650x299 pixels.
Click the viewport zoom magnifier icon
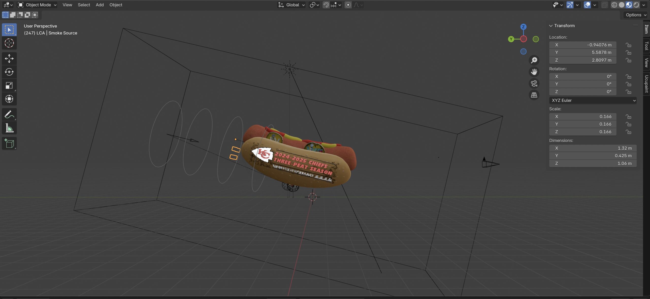point(534,60)
